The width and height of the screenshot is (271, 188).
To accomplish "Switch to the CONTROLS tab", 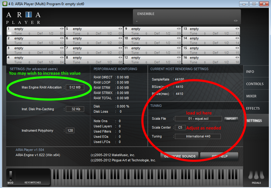I will tap(256, 84).
